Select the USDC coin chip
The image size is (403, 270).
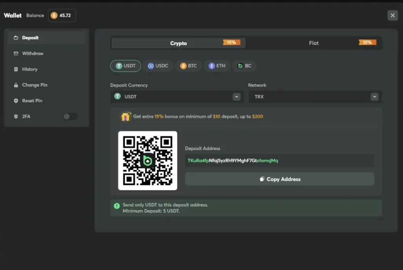pos(158,66)
